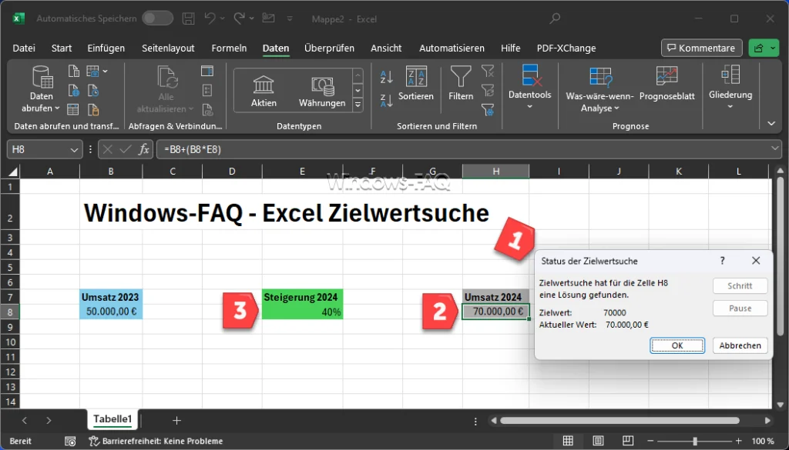Switch to the Überprüfen tab
789x450 pixels.
pyautogui.click(x=329, y=48)
